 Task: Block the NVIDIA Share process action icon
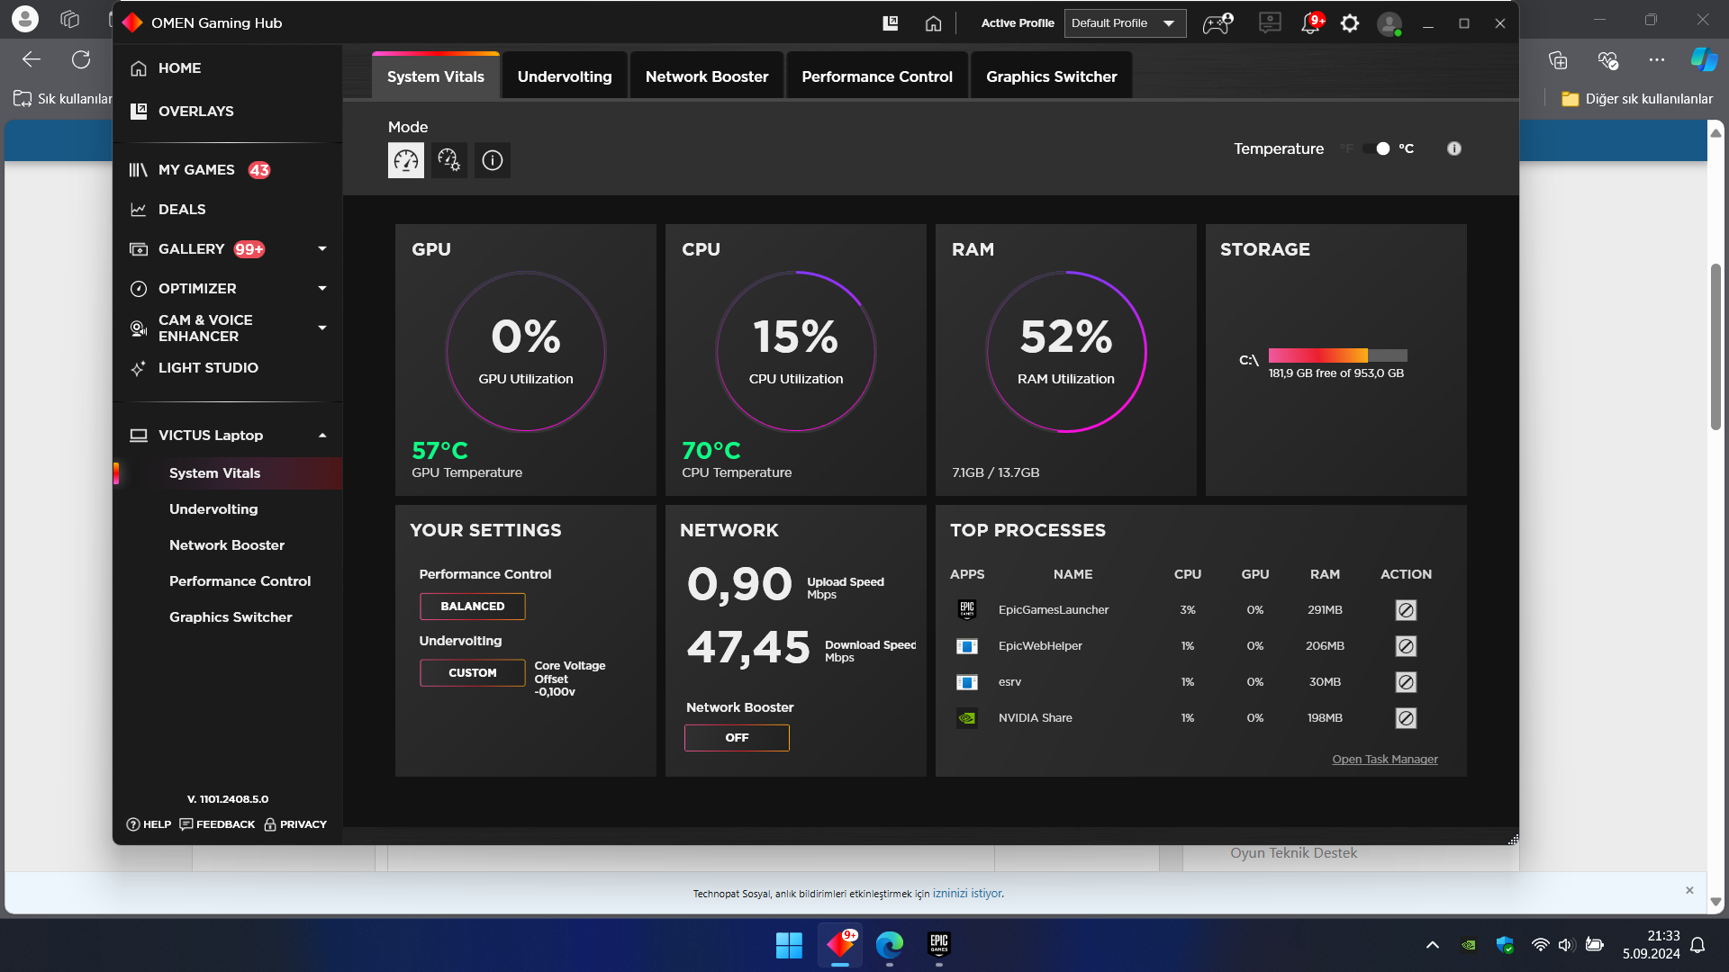1405,718
